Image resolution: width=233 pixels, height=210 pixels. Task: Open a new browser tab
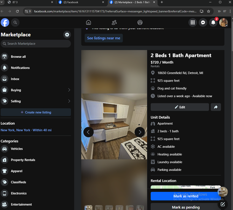[162, 2]
